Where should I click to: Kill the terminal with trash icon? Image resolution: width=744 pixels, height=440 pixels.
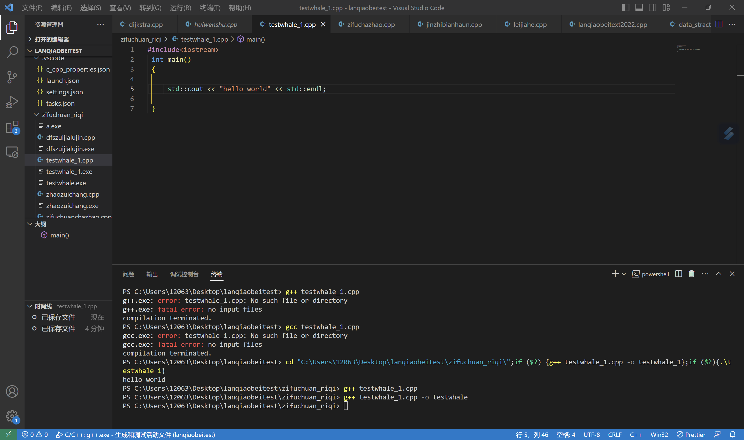coord(692,274)
